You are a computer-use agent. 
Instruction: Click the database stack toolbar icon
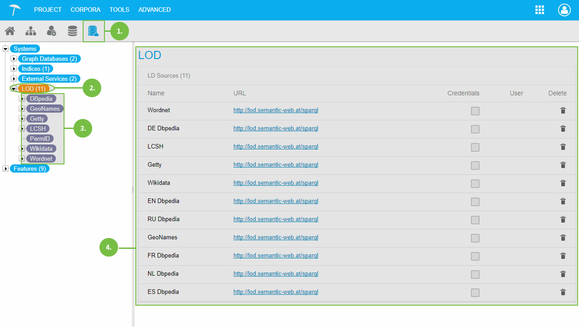pos(72,31)
